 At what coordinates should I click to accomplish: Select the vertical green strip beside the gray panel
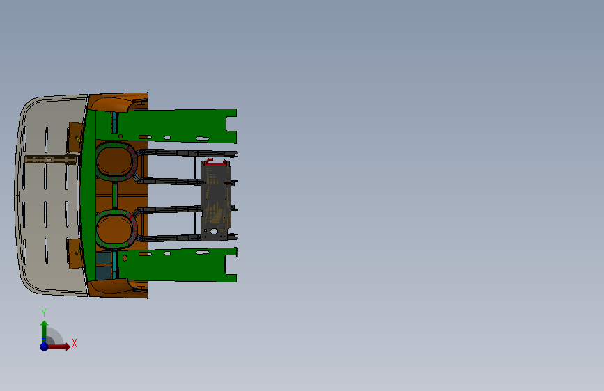(x=88, y=194)
